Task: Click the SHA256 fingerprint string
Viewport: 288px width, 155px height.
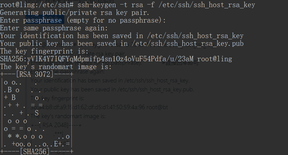Action: [x=97, y=59]
